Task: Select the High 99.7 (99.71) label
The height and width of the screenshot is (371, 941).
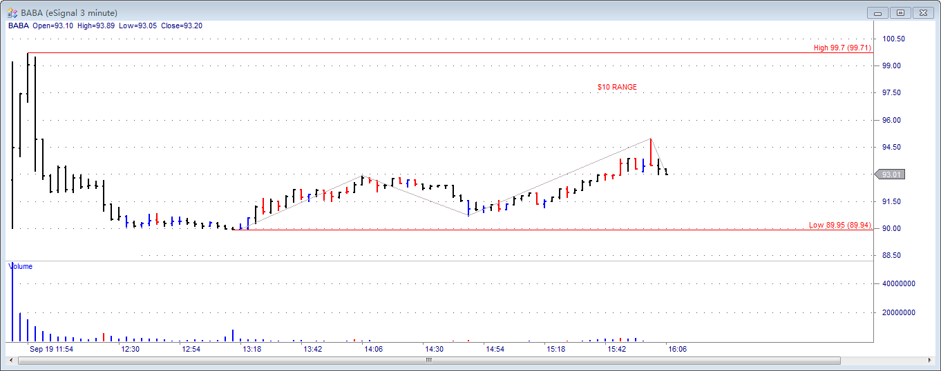Action: click(842, 48)
